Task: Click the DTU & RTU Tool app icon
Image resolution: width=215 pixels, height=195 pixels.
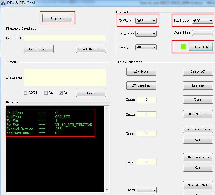Action: coord(3,3)
